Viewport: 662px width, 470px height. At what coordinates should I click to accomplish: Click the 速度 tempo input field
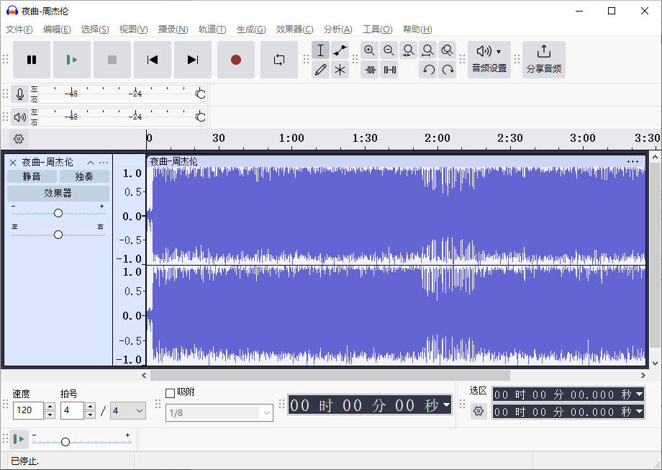point(29,410)
